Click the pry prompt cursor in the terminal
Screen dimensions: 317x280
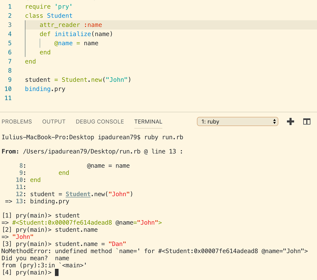(56, 272)
